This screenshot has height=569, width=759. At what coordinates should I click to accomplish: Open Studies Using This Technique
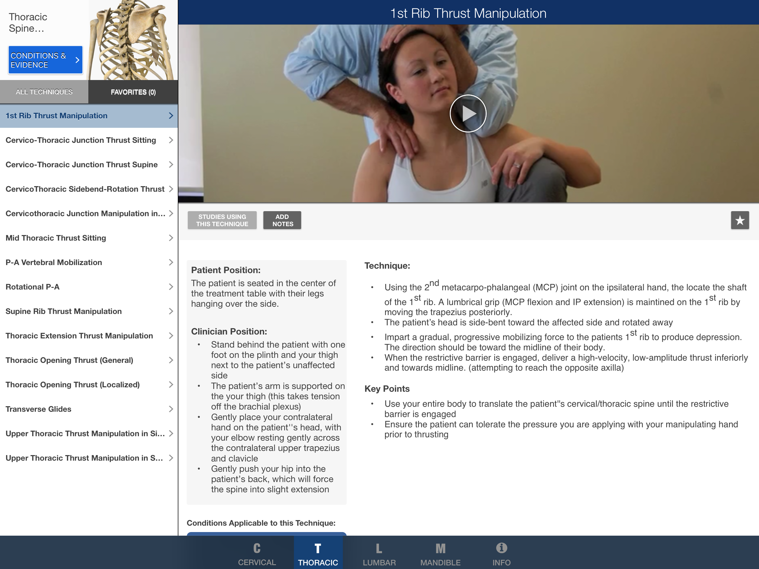pos(222,220)
